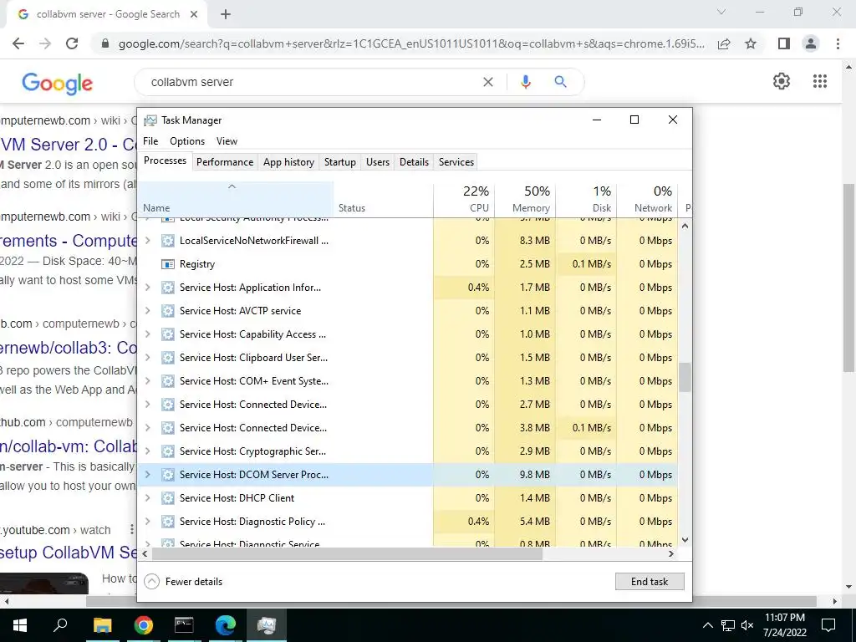Open Chrome's side panel icon
The width and height of the screenshot is (856, 642).
[x=784, y=43]
